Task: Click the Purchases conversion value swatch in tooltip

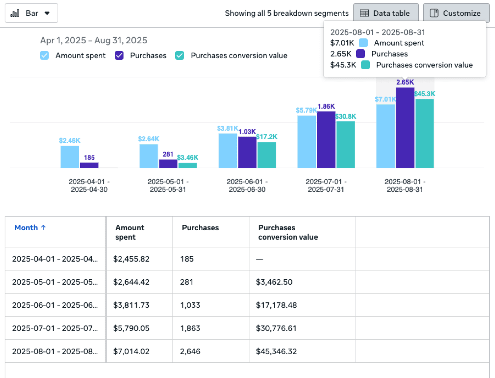Action: 365,65
